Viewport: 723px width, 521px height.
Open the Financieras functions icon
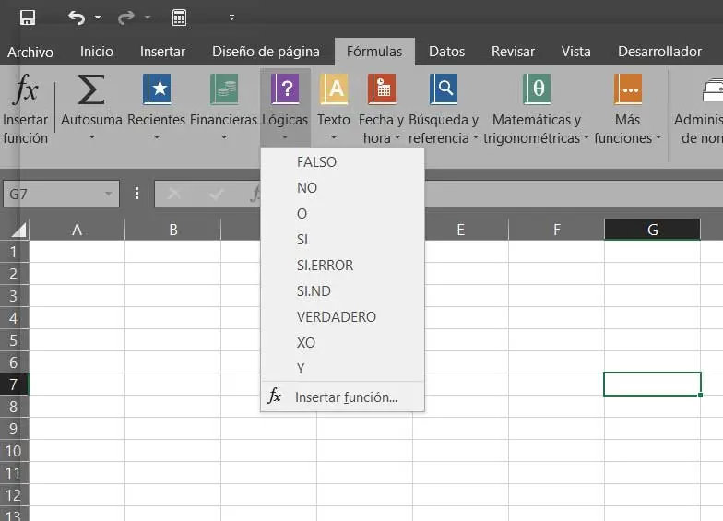(224, 90)
